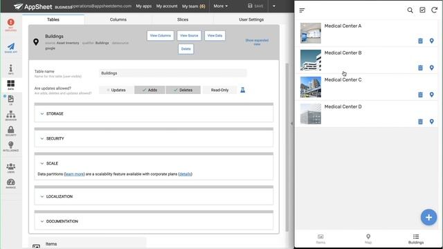The width and height of the screenshot is (443, 249).
Task: Toggle the Adds permission
Action: tap(150, 90)
